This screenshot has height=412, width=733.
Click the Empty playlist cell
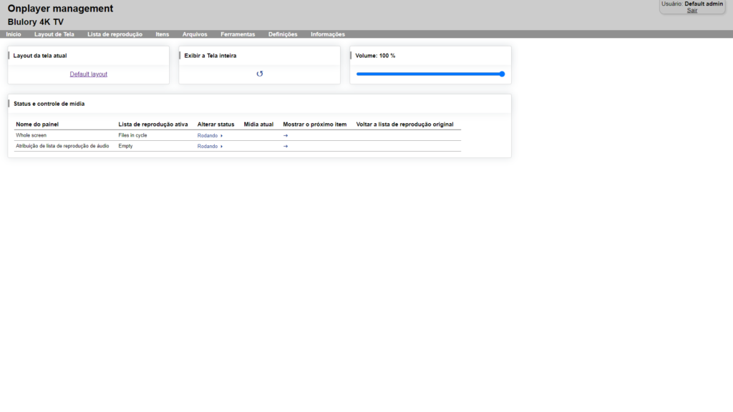click(x=126, y=146)
